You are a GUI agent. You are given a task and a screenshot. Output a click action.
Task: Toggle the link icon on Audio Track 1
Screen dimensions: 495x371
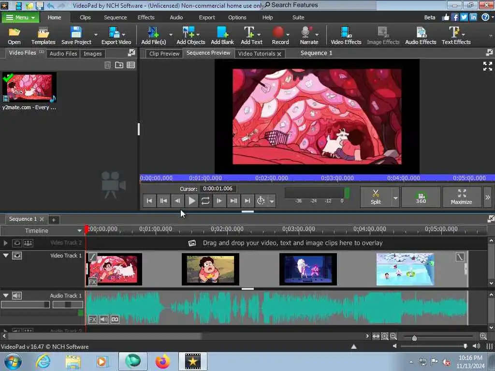pyautogui.click(x=115, y=320)
